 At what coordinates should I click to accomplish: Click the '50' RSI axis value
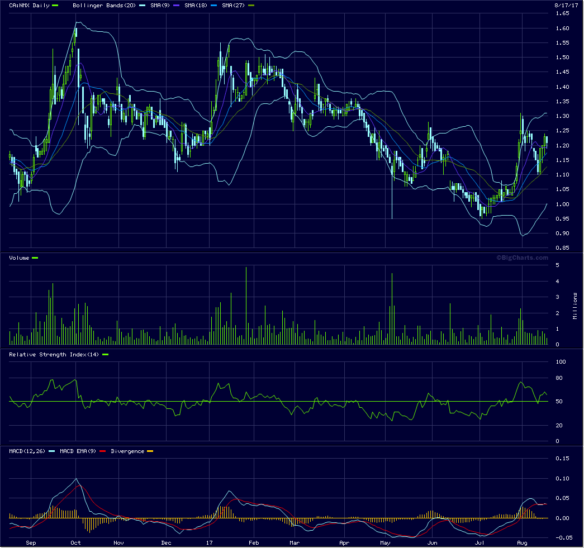pyautogui.click(x=559, y=402)
